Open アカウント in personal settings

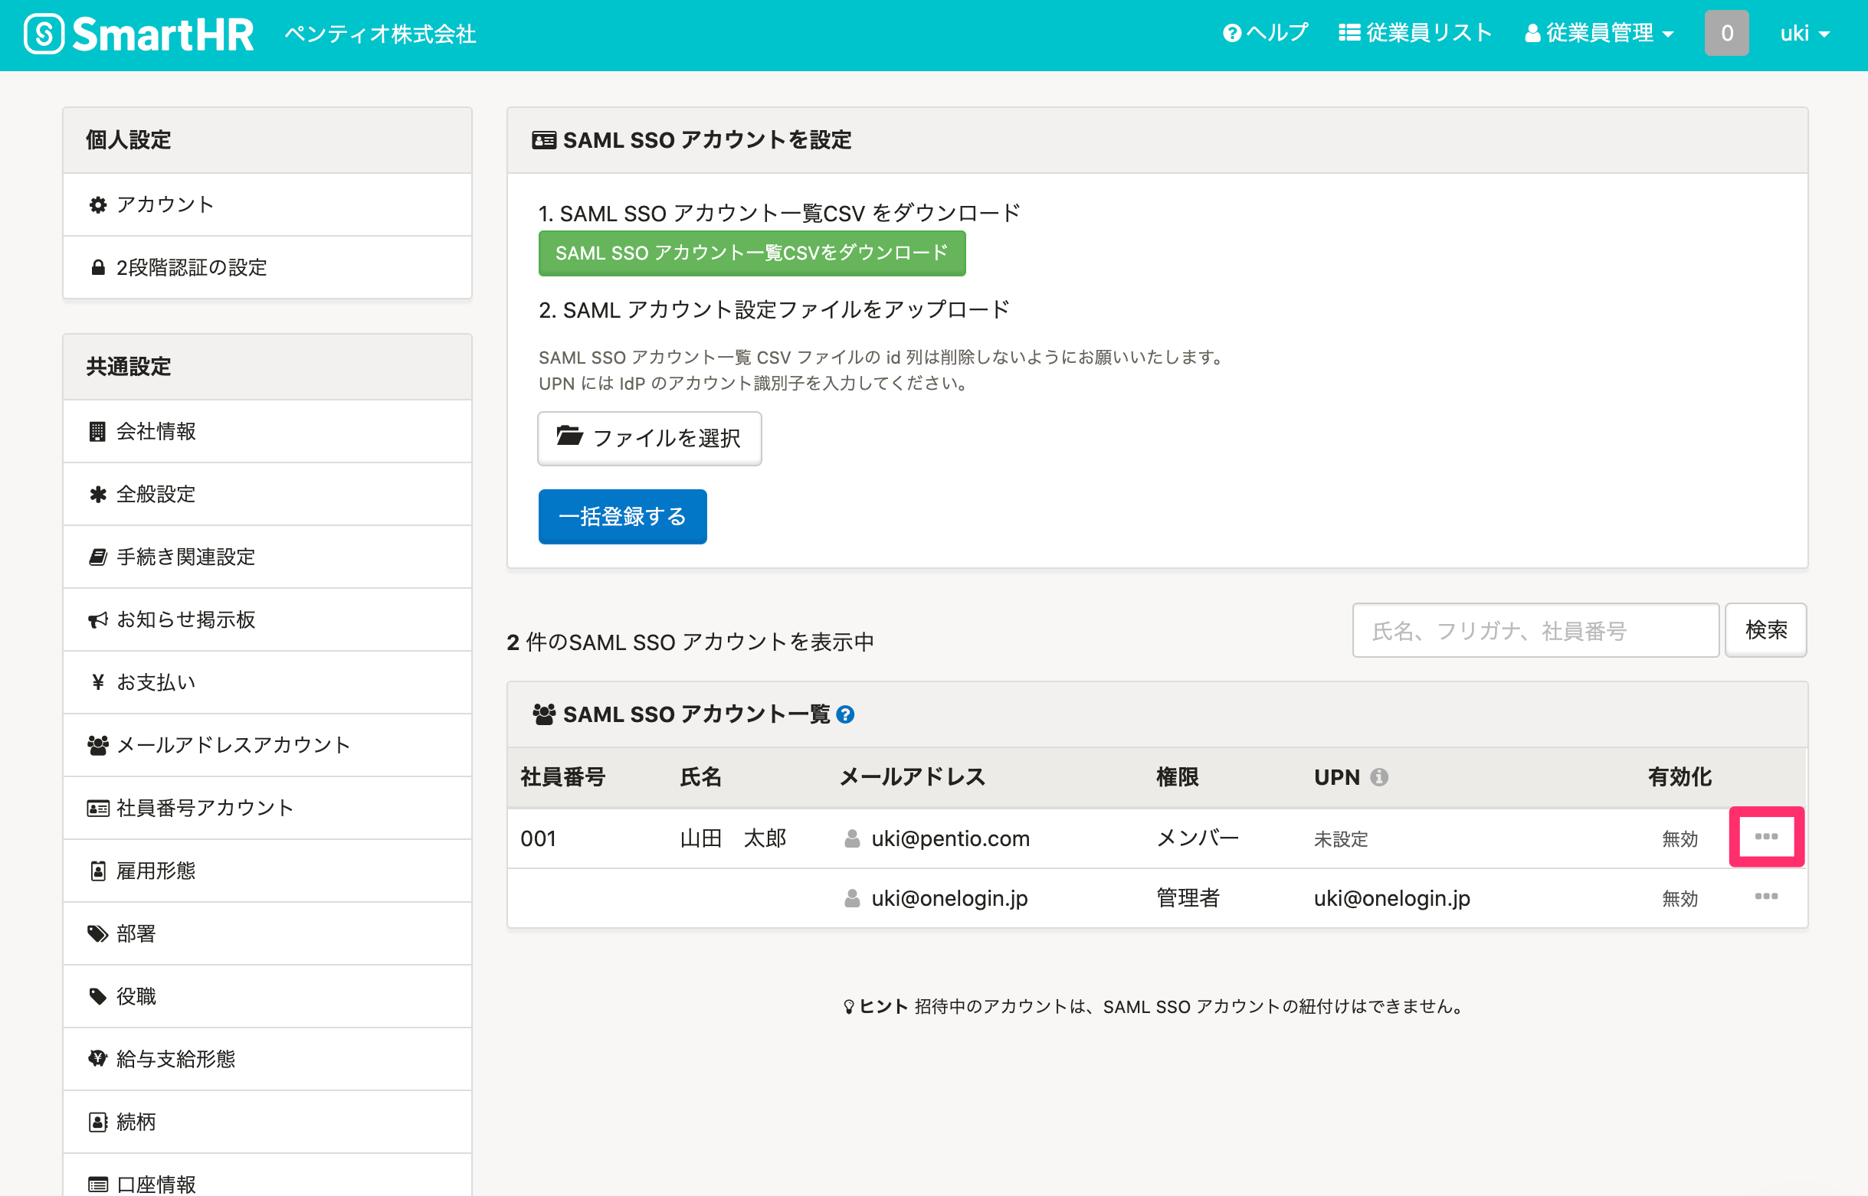pos(267,204)
